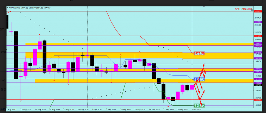Viewport: 266px width, 113px height.
Task: Click the red 1862.69 price axis tag
Action: [x=257, y=99]
